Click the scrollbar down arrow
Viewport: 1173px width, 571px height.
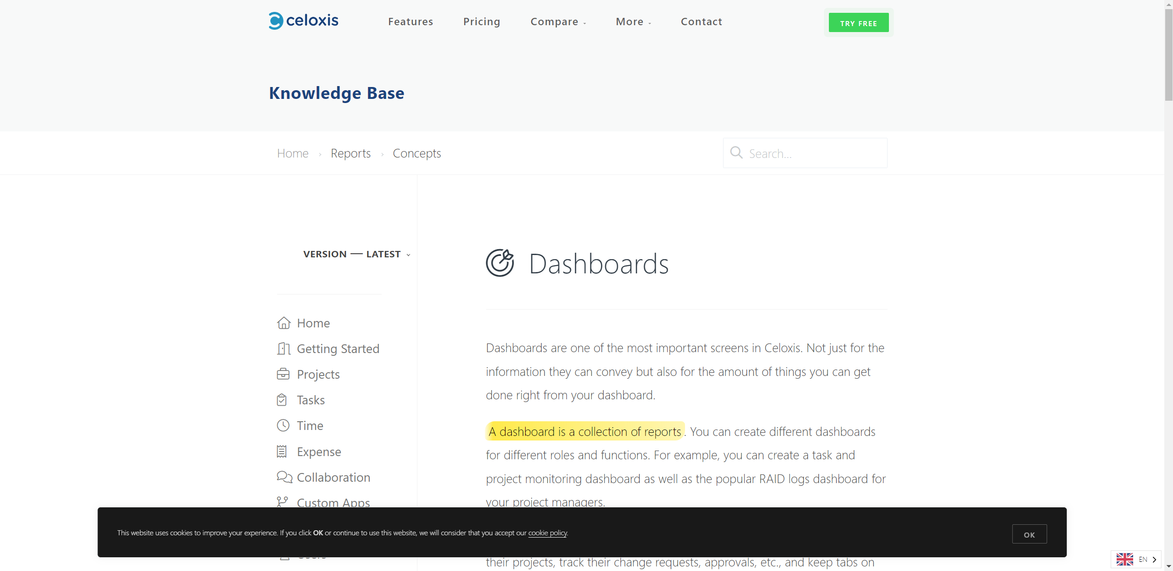(1169, 567)
